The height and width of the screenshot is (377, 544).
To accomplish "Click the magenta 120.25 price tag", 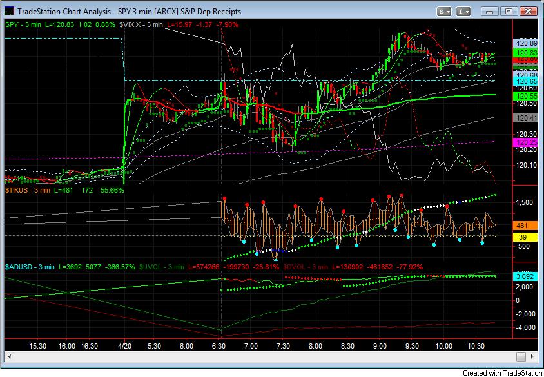I will (525, 142).
